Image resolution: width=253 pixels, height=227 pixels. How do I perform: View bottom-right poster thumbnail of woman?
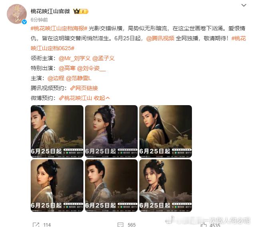166,186
